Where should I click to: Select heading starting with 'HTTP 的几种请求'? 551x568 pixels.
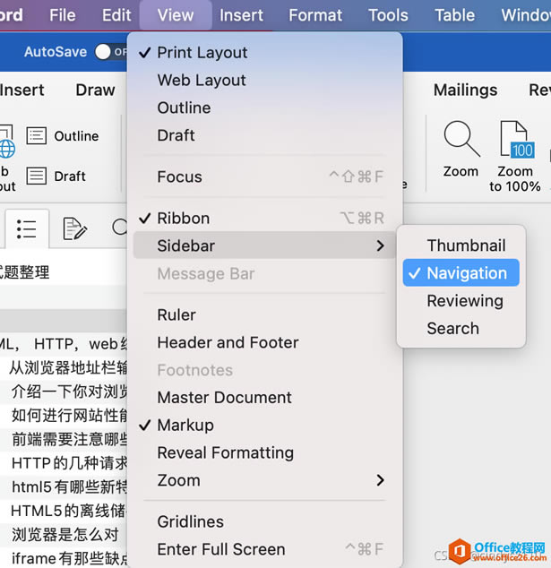click(64, 463)
